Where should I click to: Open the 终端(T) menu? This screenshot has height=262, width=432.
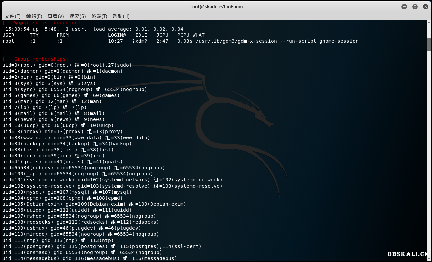(99, 16)
